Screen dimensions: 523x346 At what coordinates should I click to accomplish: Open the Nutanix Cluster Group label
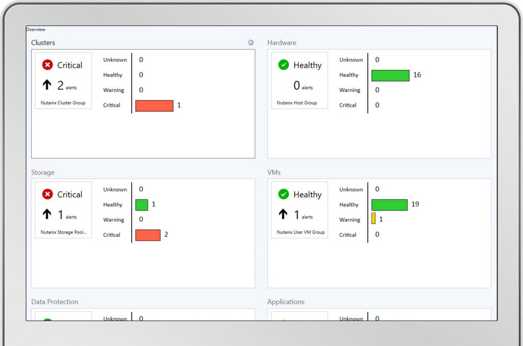point(63,103)
